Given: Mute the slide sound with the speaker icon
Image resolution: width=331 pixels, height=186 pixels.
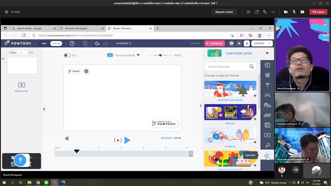Looking at the screenshot, I should click(67, 138).
